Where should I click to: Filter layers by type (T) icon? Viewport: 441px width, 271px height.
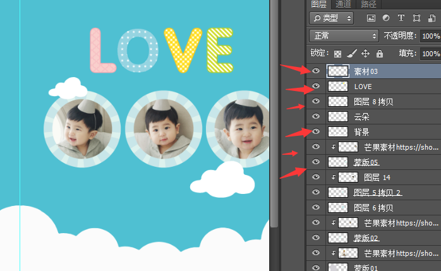pyautogui.click(x=401, y=18)
